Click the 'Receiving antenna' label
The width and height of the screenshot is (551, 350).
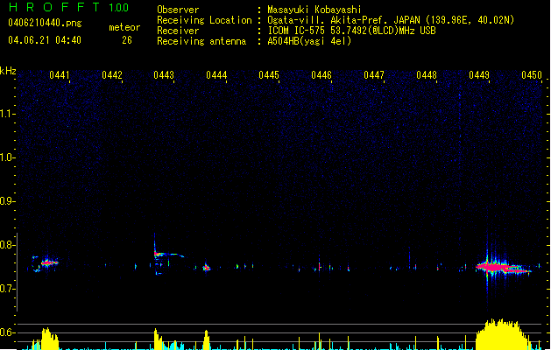coord(201,41)
